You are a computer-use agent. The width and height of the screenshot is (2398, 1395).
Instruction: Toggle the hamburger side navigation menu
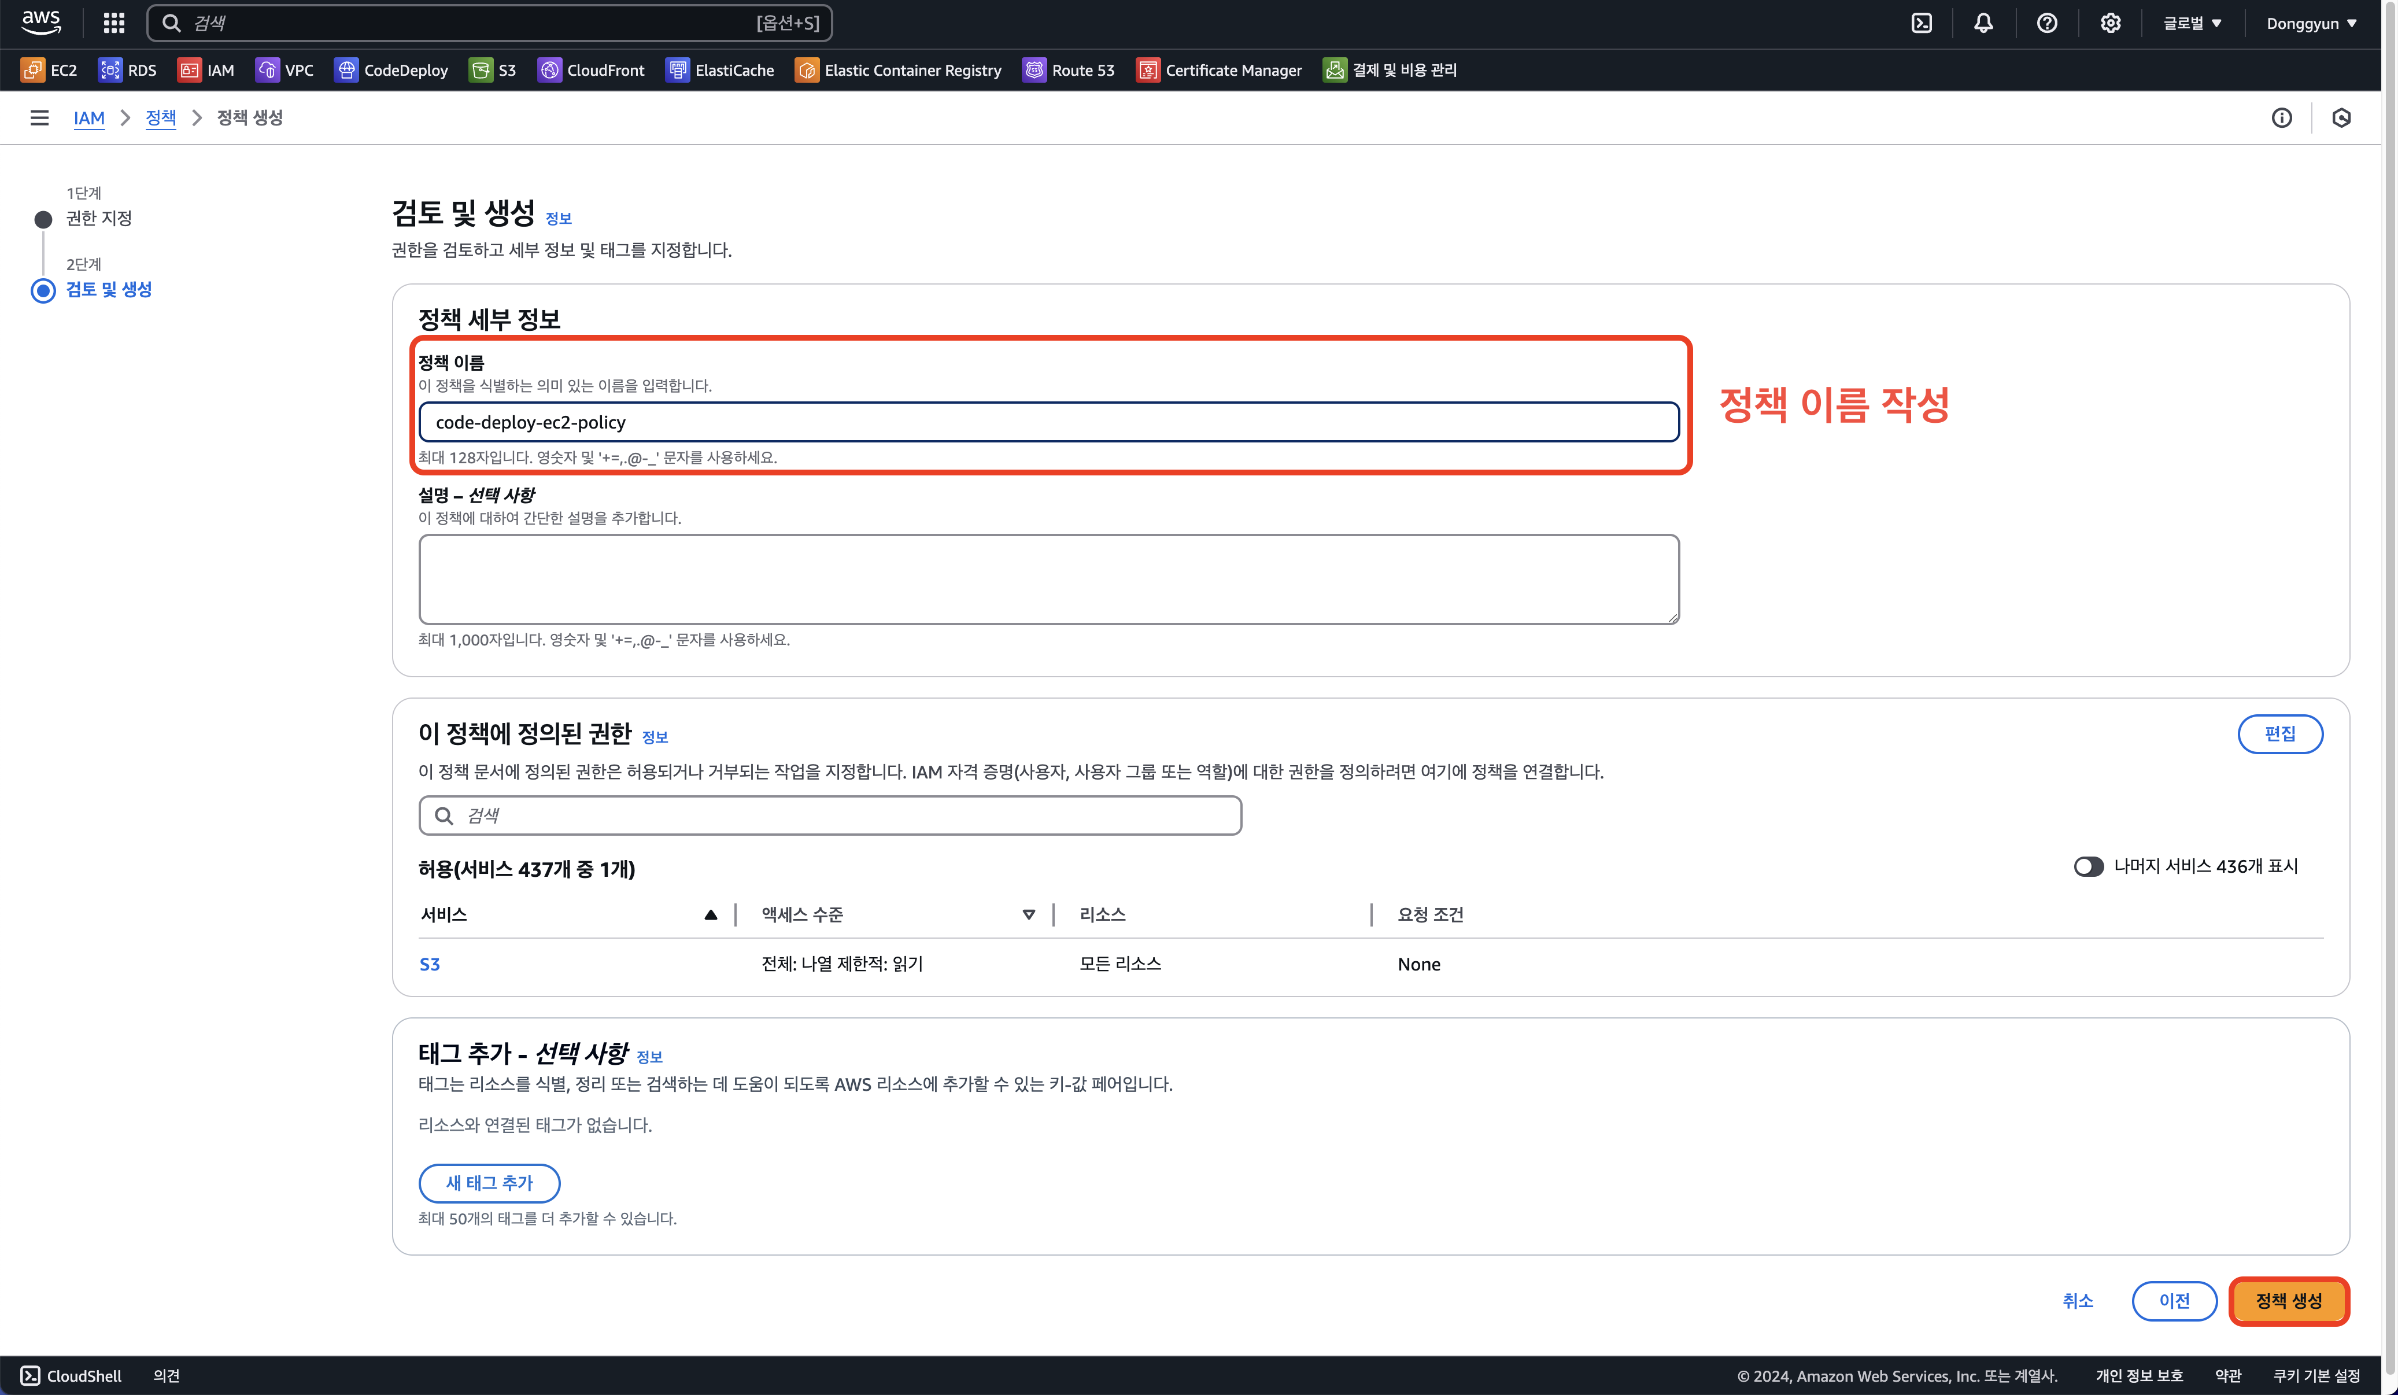pos(39,118)
